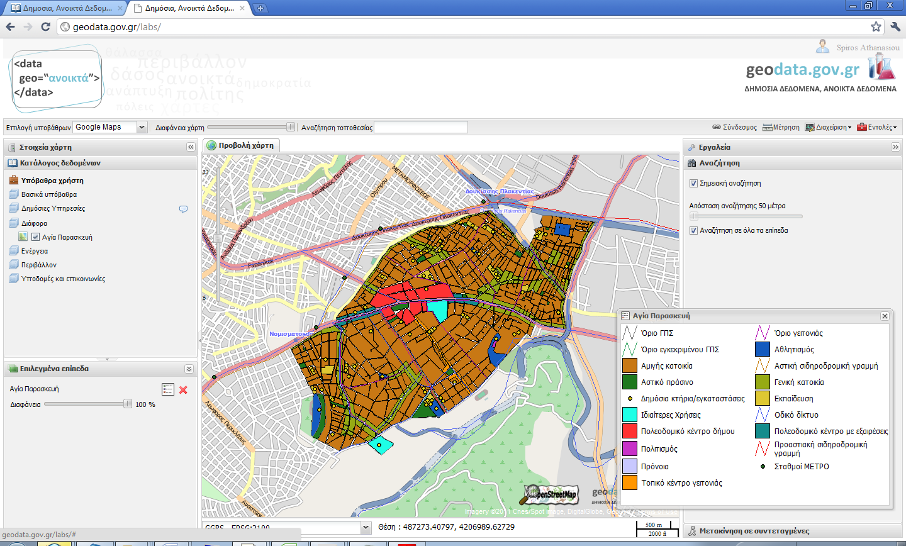This screenshot has height=546, width=906.
Task: Click the Πολεοδομικό κέντρο με εξαιρέσεις teal swatch
Action: 763,431
